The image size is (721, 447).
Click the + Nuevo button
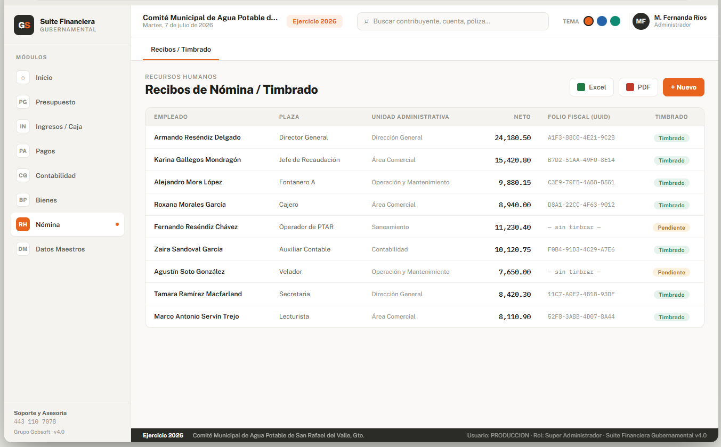tap(684, 87)
